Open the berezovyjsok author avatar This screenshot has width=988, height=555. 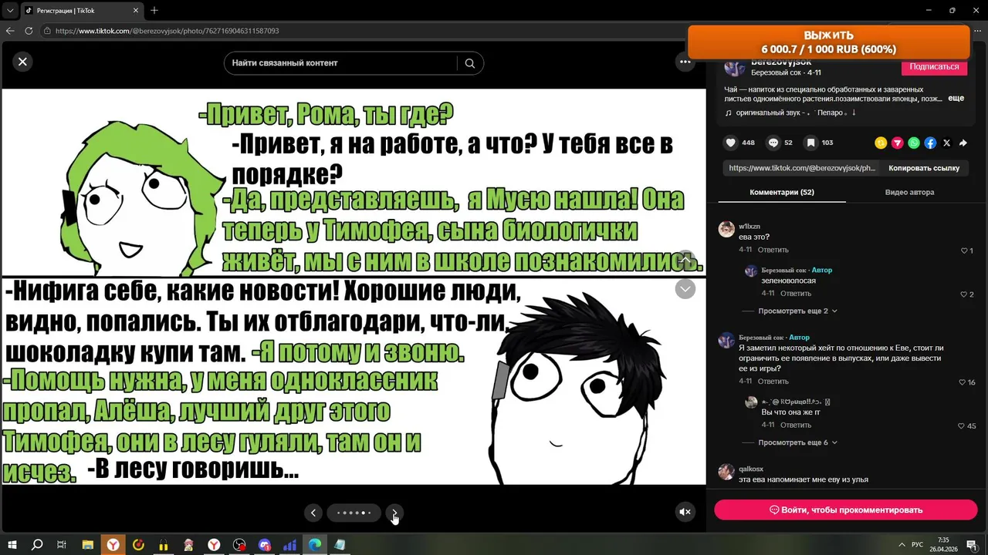pyautogui.click(x=735, y=67)
